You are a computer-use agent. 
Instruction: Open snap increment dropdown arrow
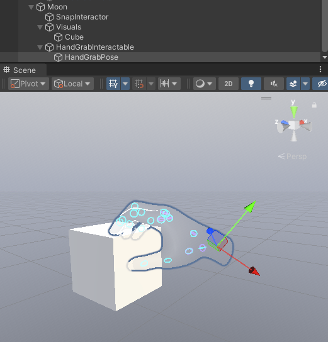[x=174, y=84]
